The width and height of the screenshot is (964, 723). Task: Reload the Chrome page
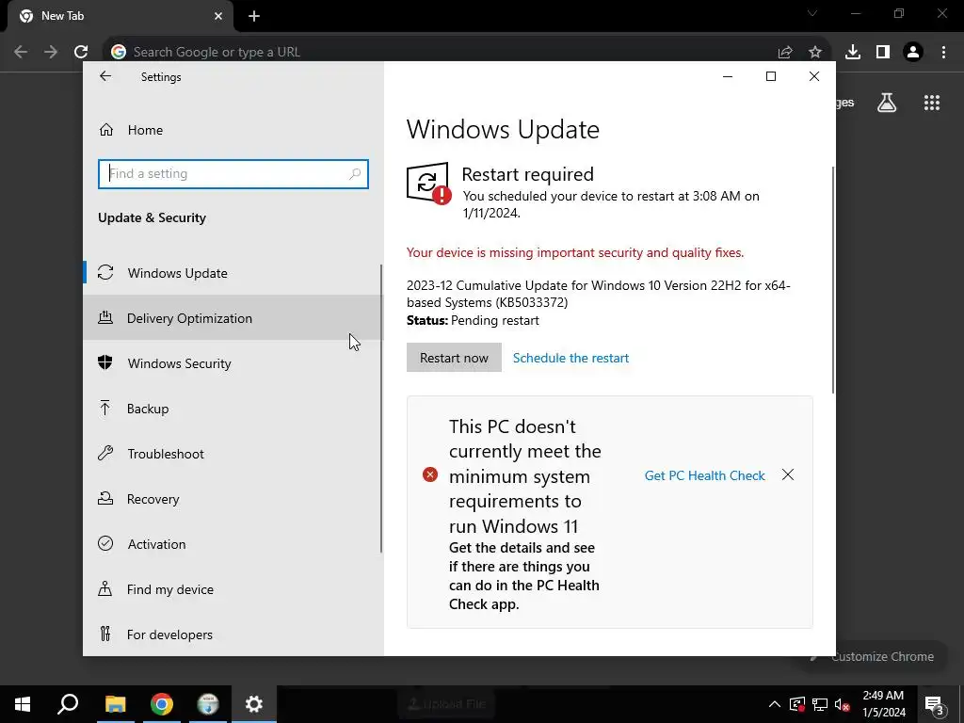point(81,53)
